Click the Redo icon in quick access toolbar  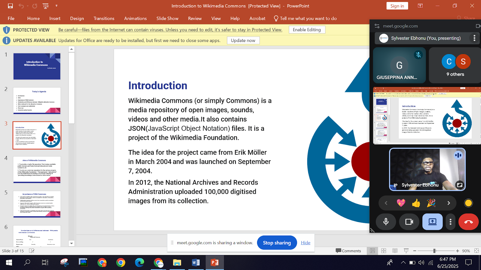(35, 6)
